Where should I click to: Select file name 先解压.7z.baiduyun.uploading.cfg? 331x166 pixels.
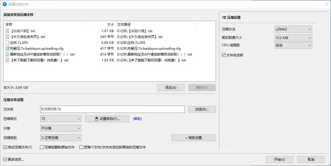click(37, 48)
